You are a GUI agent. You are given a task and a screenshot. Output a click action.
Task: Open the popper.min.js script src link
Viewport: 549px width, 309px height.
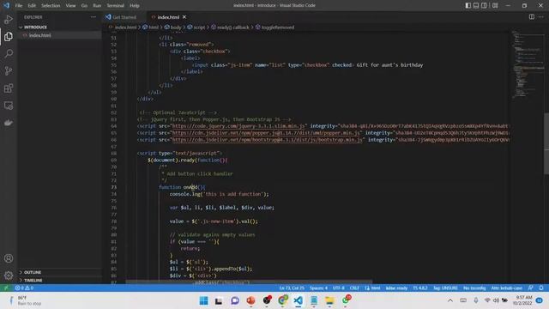click(266, 133)
